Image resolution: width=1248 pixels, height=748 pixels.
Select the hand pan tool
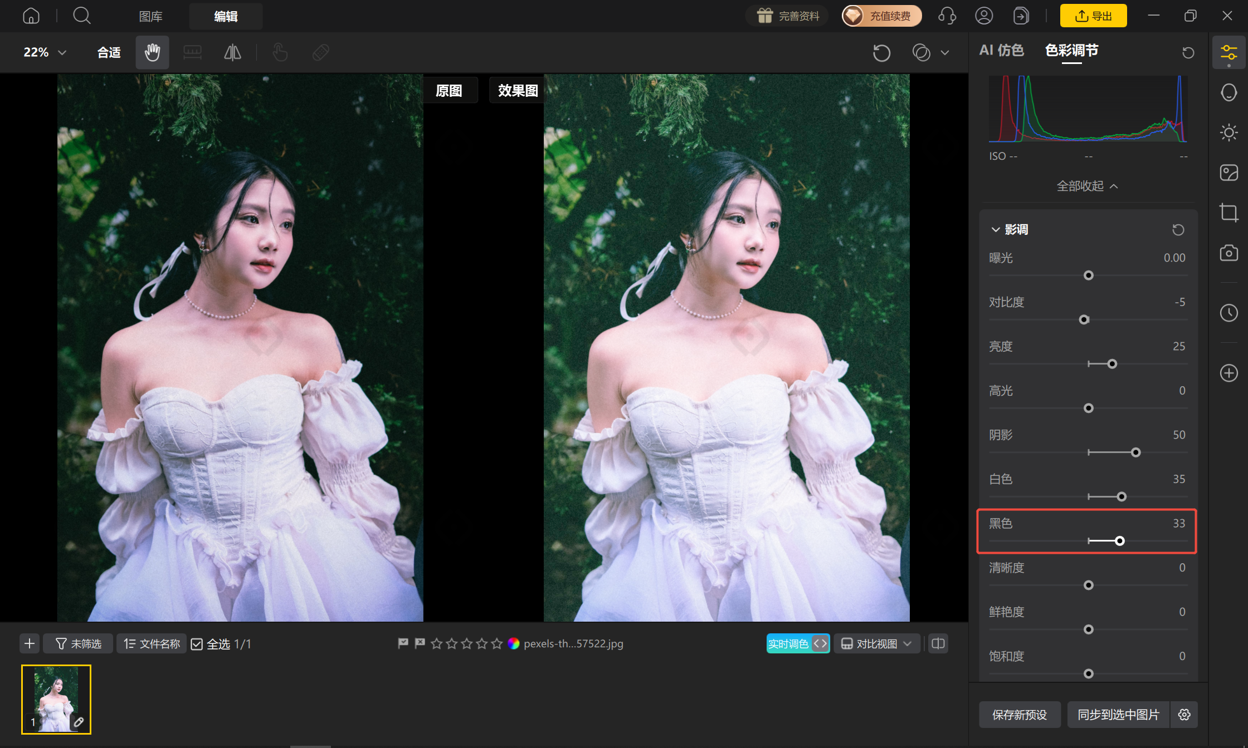(x=152, y=52)
